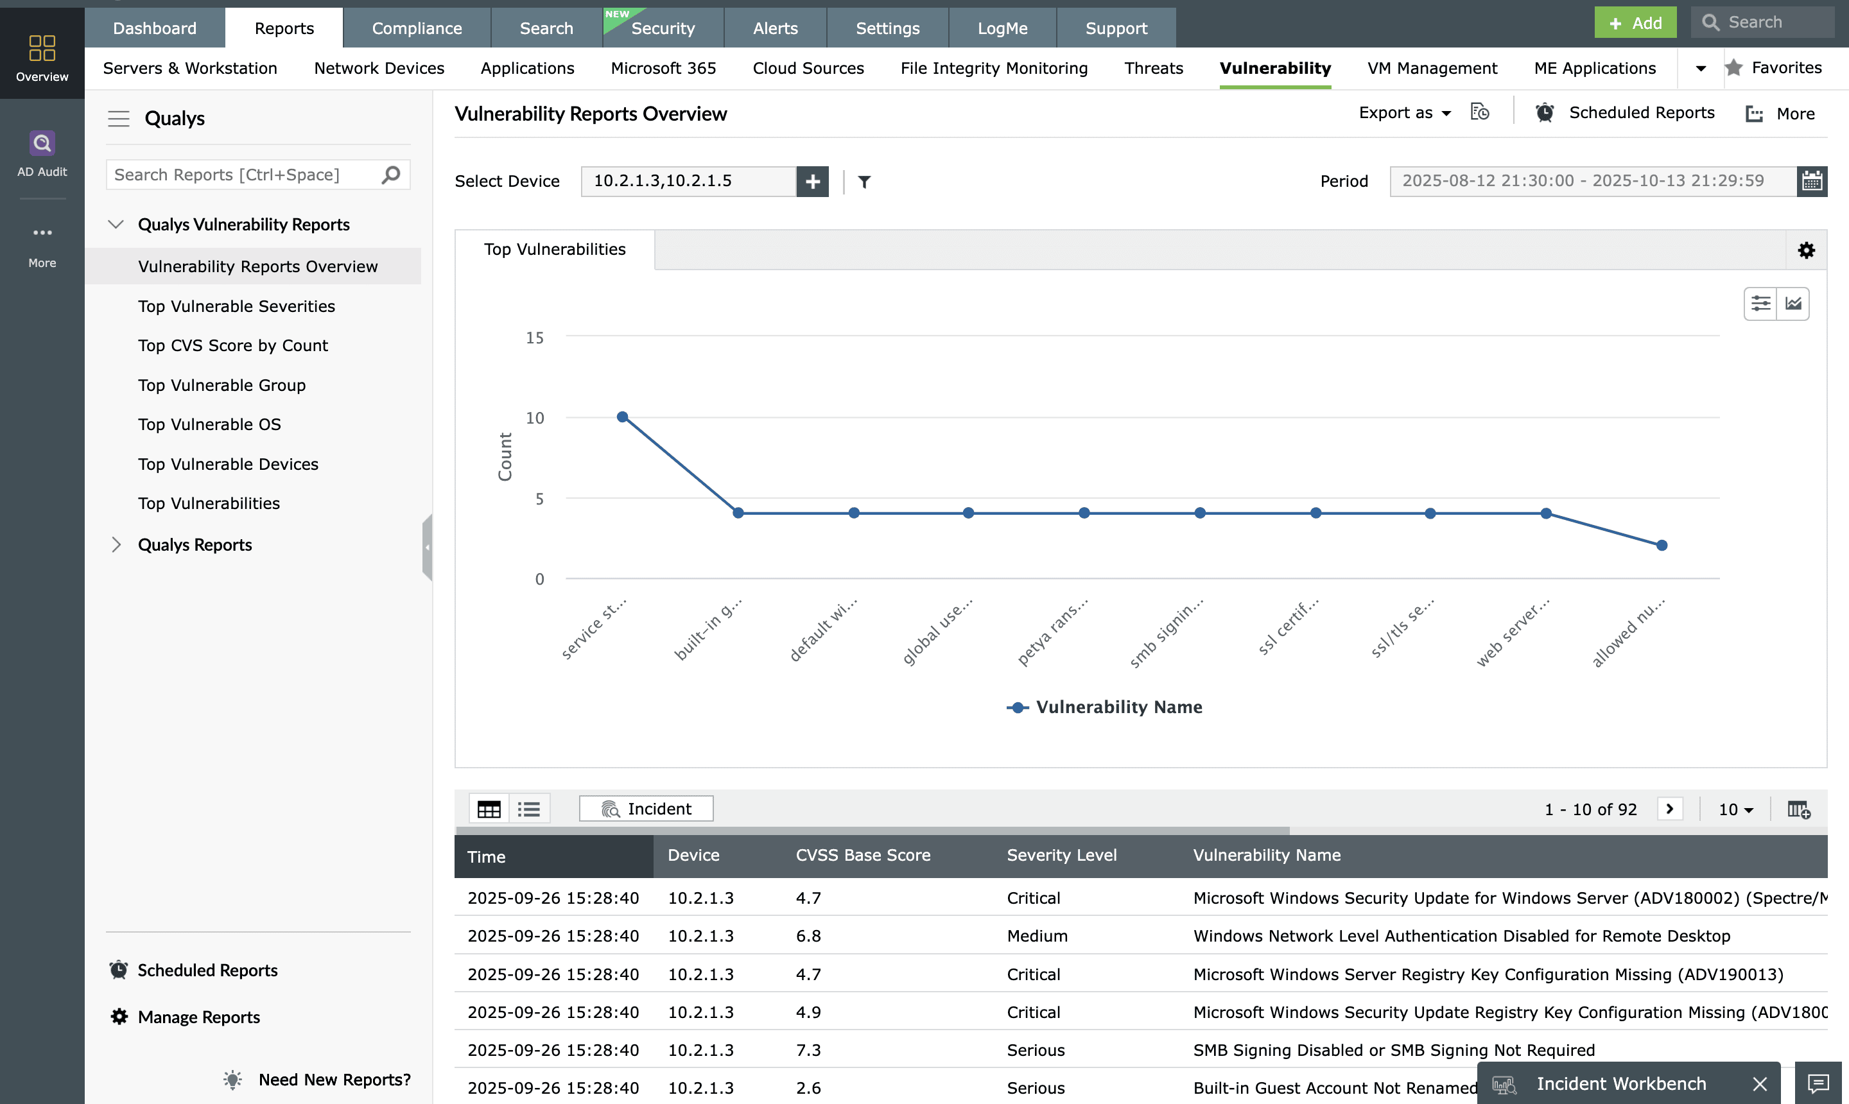The width and height of the screenshot is (1849, 1104).
Task: Switch to table grid view
Action: pyautogui.click(x=489, y=809)
